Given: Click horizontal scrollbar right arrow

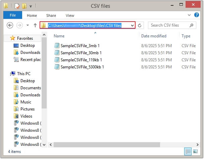Looking at the screenshot, I should [198, 145].
